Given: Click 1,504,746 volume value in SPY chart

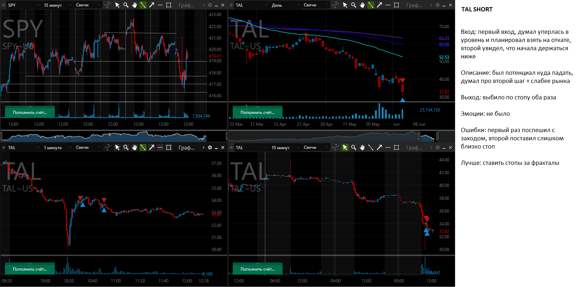Looking at the screenshot, I should [x=201, y=116].
